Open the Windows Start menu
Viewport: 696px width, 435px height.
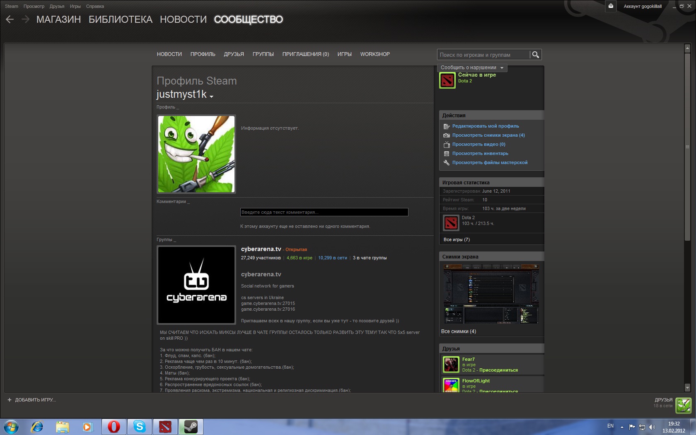click(x=11, y=426)
